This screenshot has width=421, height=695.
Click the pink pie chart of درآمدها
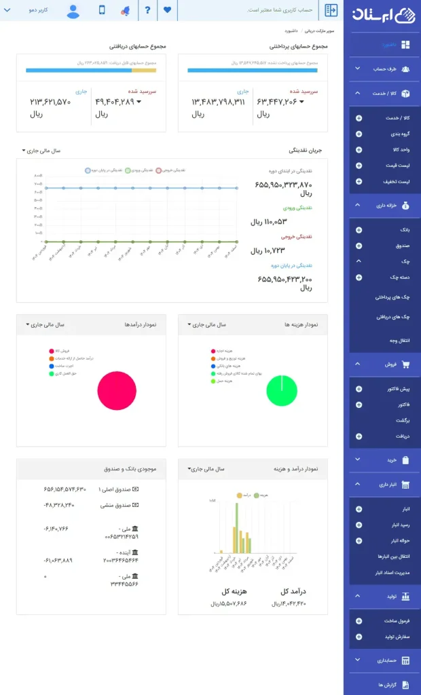[117, 390]
